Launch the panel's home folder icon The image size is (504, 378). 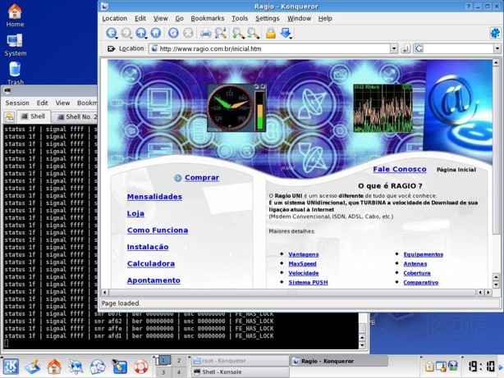[x=54, y=367]
